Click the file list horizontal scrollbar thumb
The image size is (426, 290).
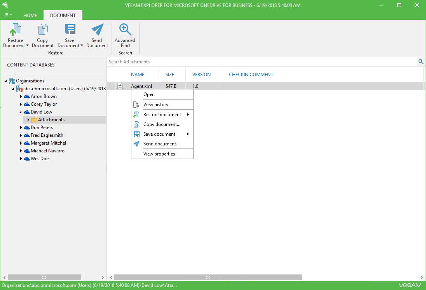pyautogui.click(x=208, y=277)
